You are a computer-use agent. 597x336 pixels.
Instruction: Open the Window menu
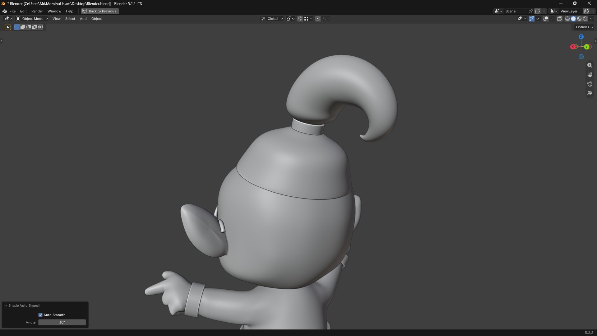coord(54,11)
